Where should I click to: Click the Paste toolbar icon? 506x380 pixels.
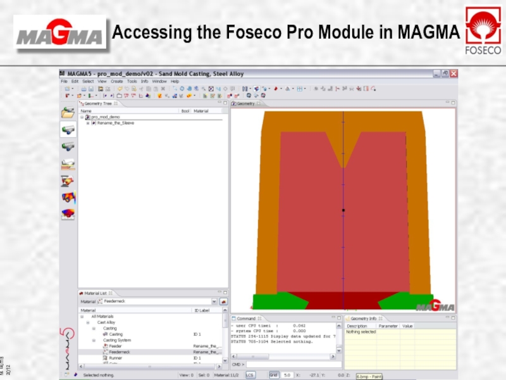tap(156, 89)
